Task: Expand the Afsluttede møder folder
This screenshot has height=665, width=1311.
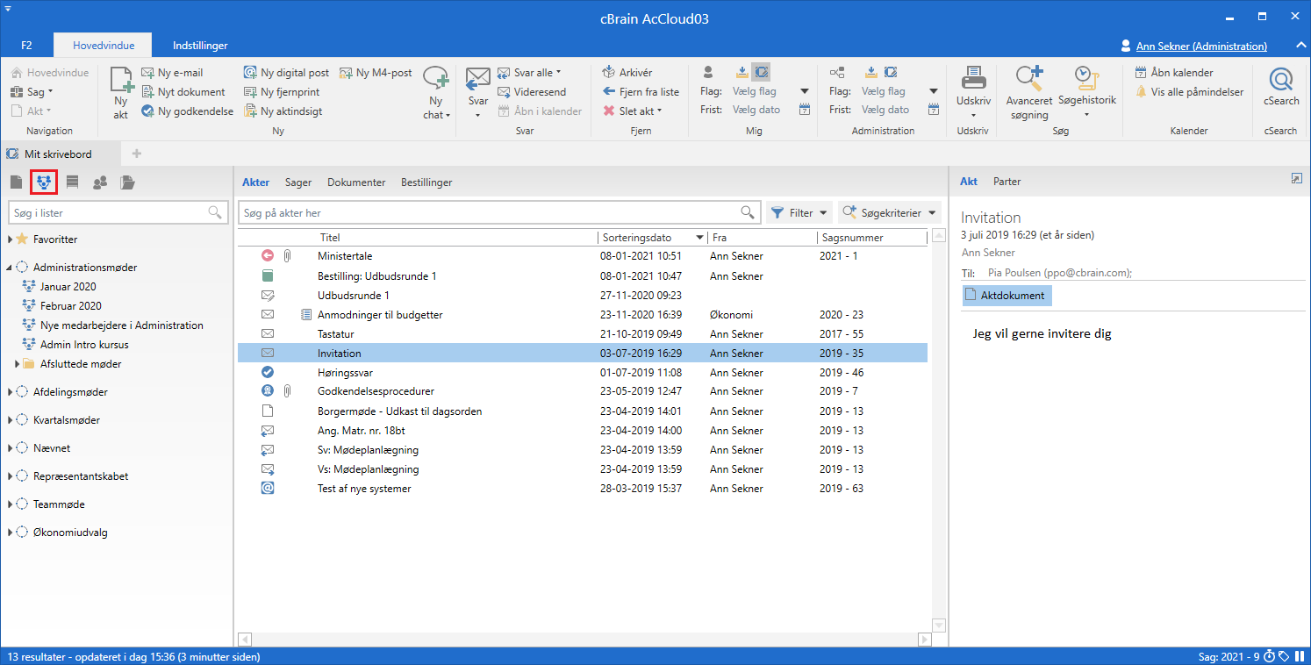Action: point(18,364)
